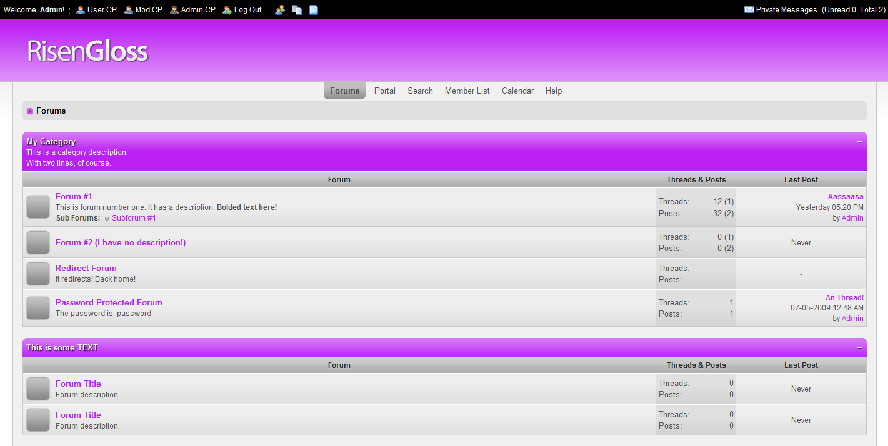
Task: Click the status icon for Forum #1
Action: click(x=38, y=207)
